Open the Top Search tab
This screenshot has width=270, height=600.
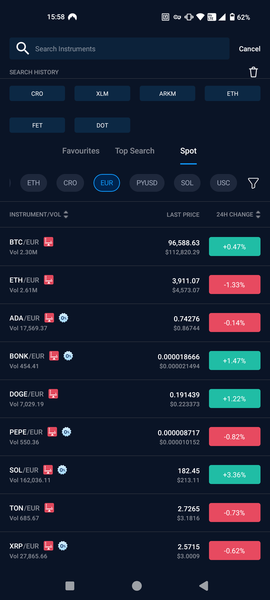135,151
